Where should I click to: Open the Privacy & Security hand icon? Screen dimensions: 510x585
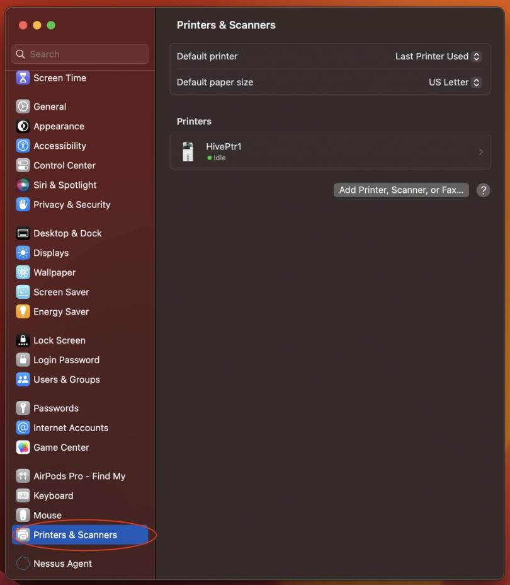click(23, 204)
